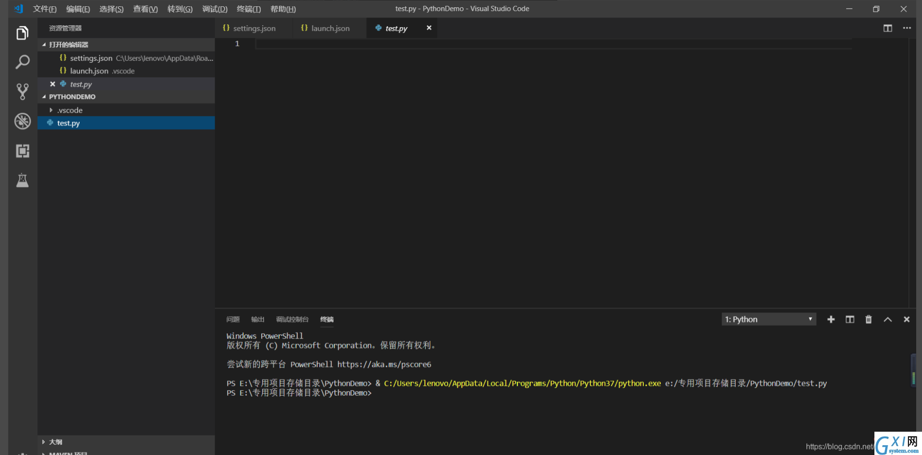922x455 pixels.
Task: Switch to the settings.json editor tab
Action: 253,28
